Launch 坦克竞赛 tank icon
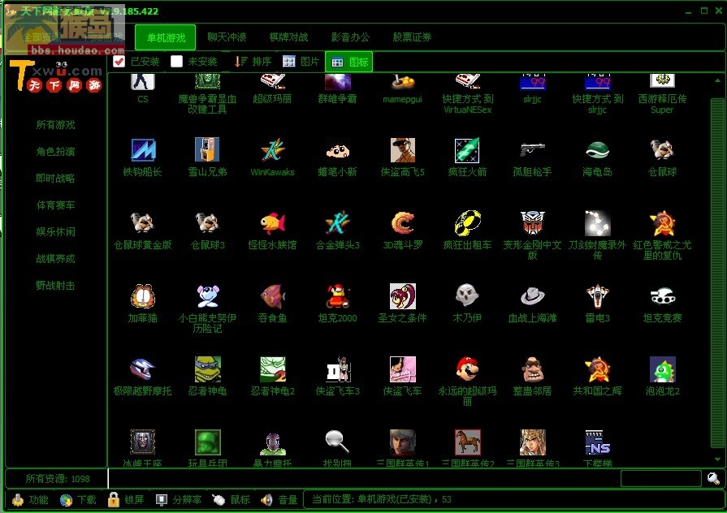727x513 pixels. point(662,295)
